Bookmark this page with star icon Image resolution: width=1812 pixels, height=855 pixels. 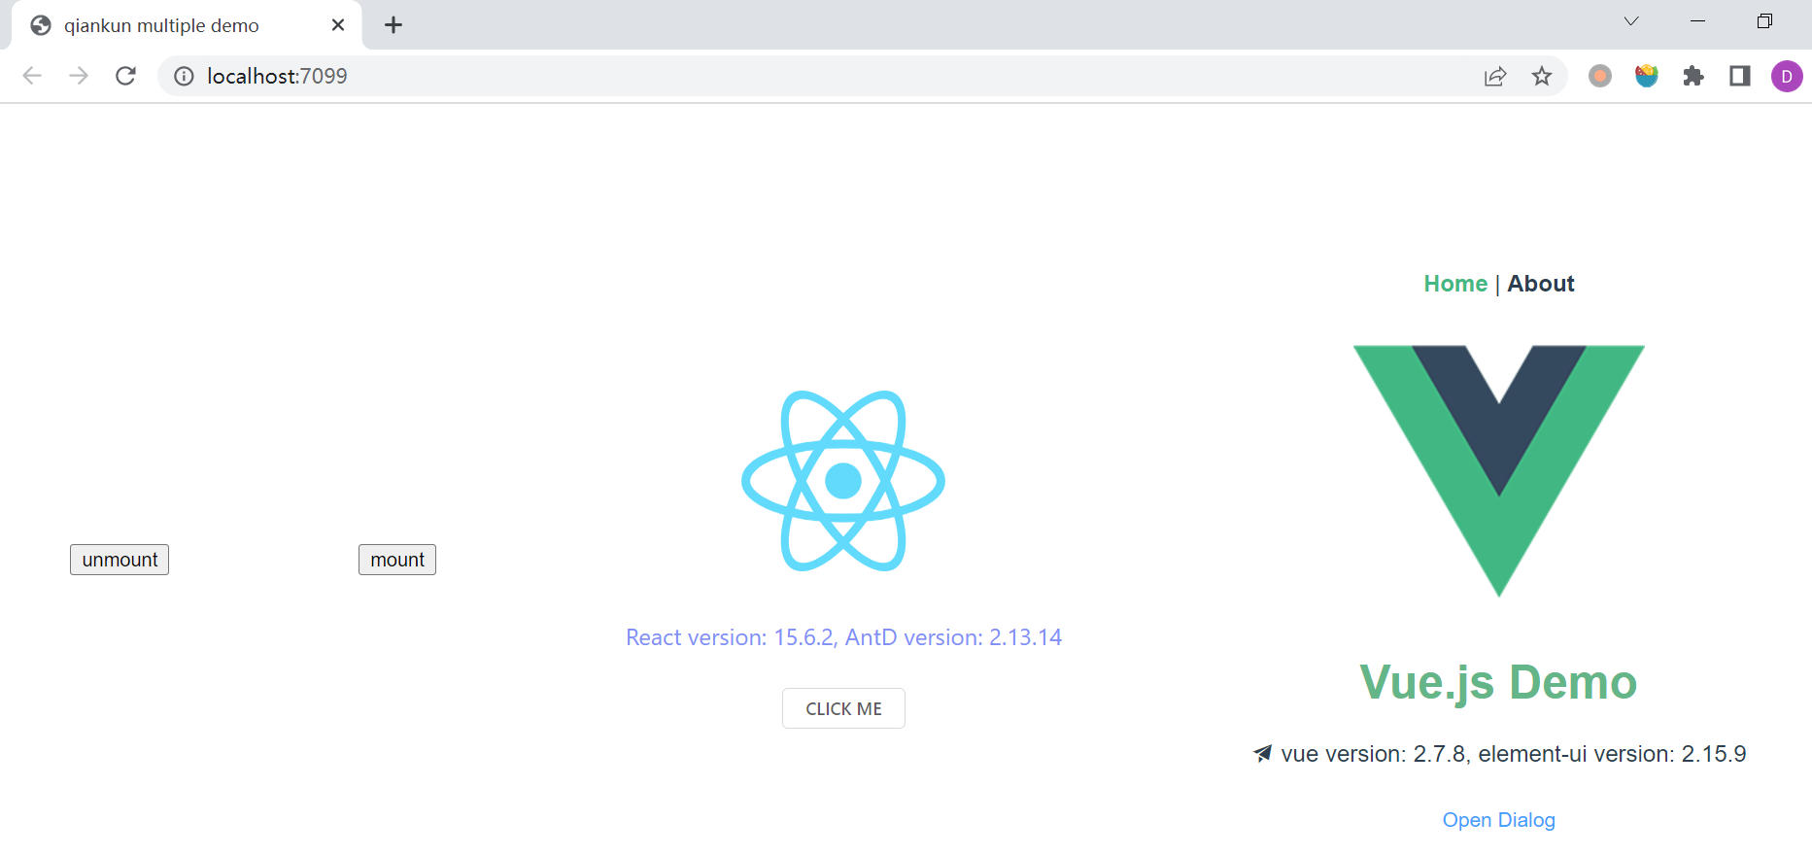pos(1542,76)
